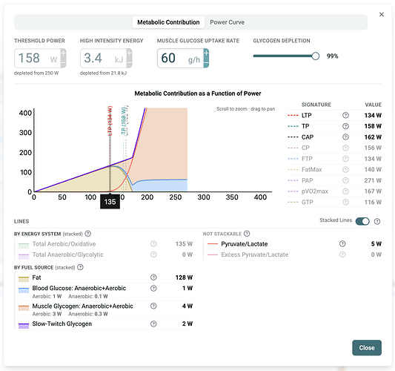The width and height of the screenshot is (395, 371).
Task: Click the 99% glycogen depletion value
Action: [x=332, y=56]
